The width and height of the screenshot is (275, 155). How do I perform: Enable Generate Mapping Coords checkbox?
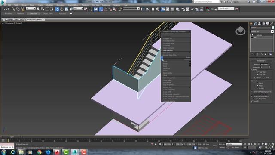point(252,92)
